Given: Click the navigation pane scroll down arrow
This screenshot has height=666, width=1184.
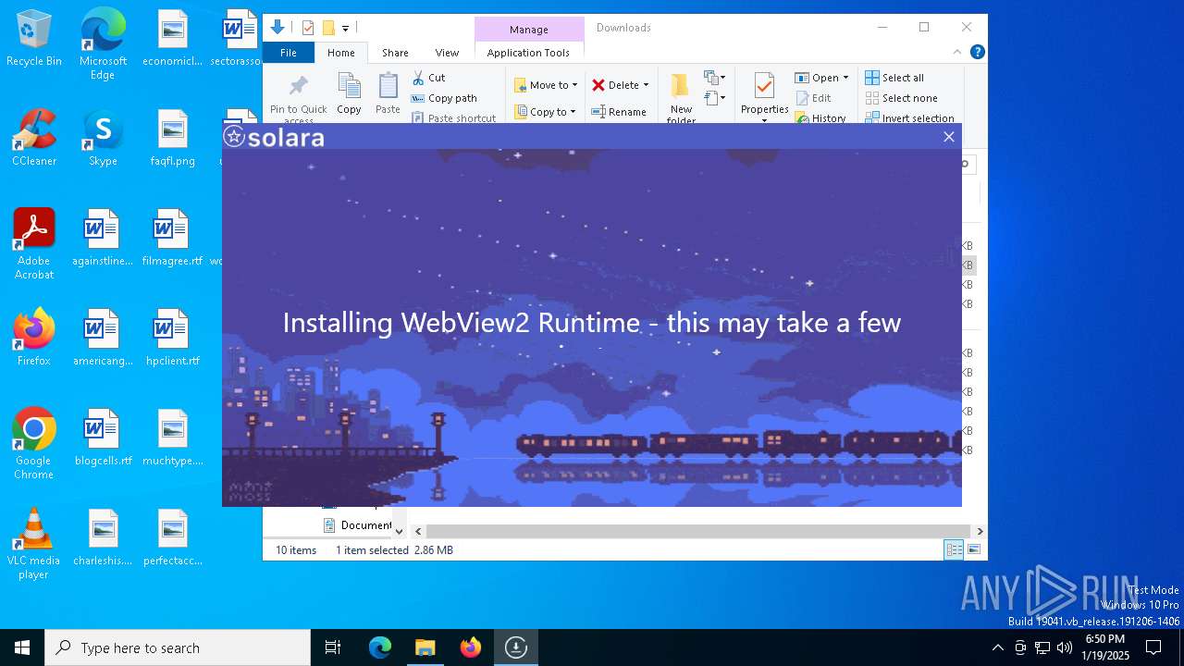Looking at the screenshot, I should pyautogui.click(x=400, y=531).
